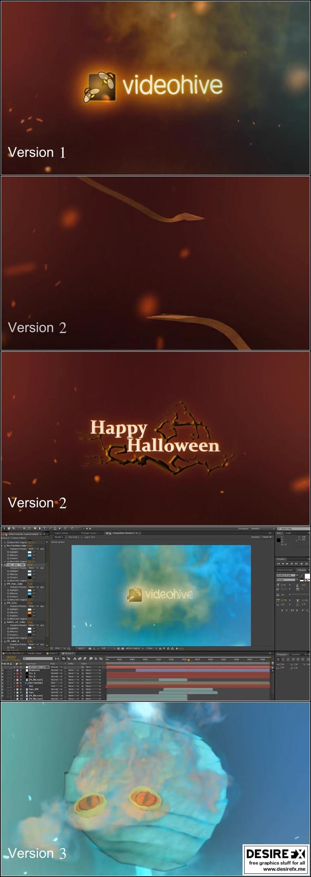Click the timeline layer search field

click(38, 659)
